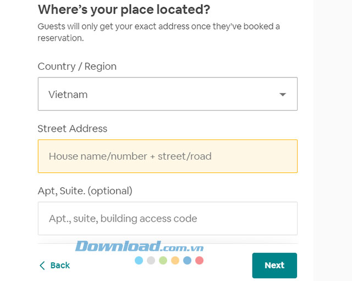Click the back chevron arrow icon
The height and width of the screenshot is (281, 352).
(42, 266)
